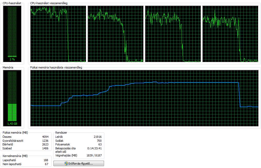Click the handles value 21916

(x=98, y=137)
